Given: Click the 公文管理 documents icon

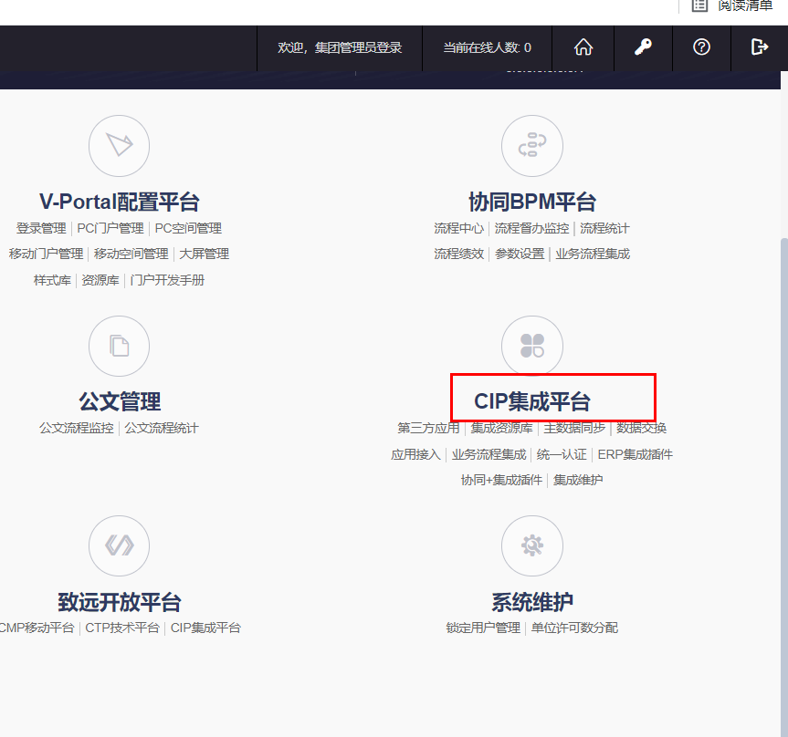Looking at the screenshot, I should 119,346.
